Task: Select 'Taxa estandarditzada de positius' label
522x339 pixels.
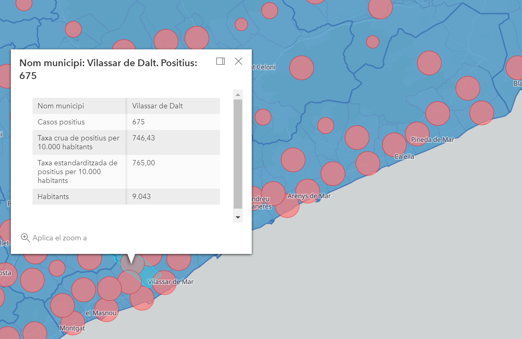Action: [x=77, y=172]
